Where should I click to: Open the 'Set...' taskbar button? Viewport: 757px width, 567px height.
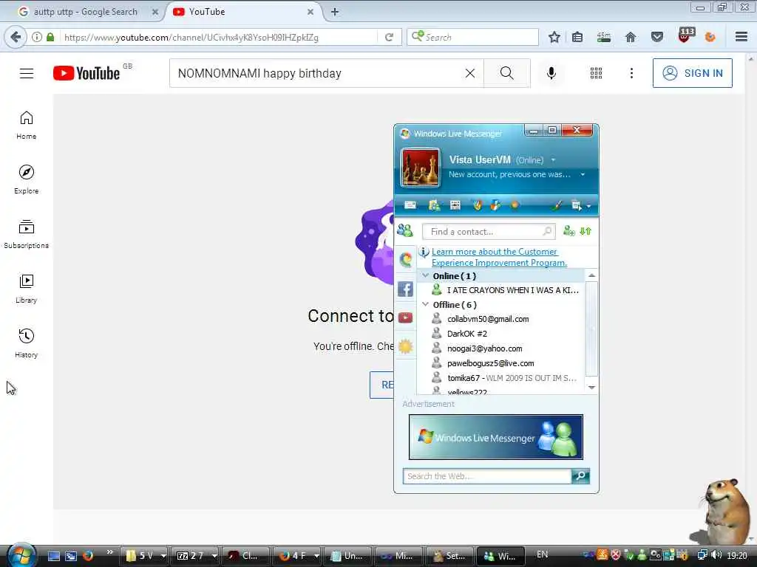tap(449, 556)
